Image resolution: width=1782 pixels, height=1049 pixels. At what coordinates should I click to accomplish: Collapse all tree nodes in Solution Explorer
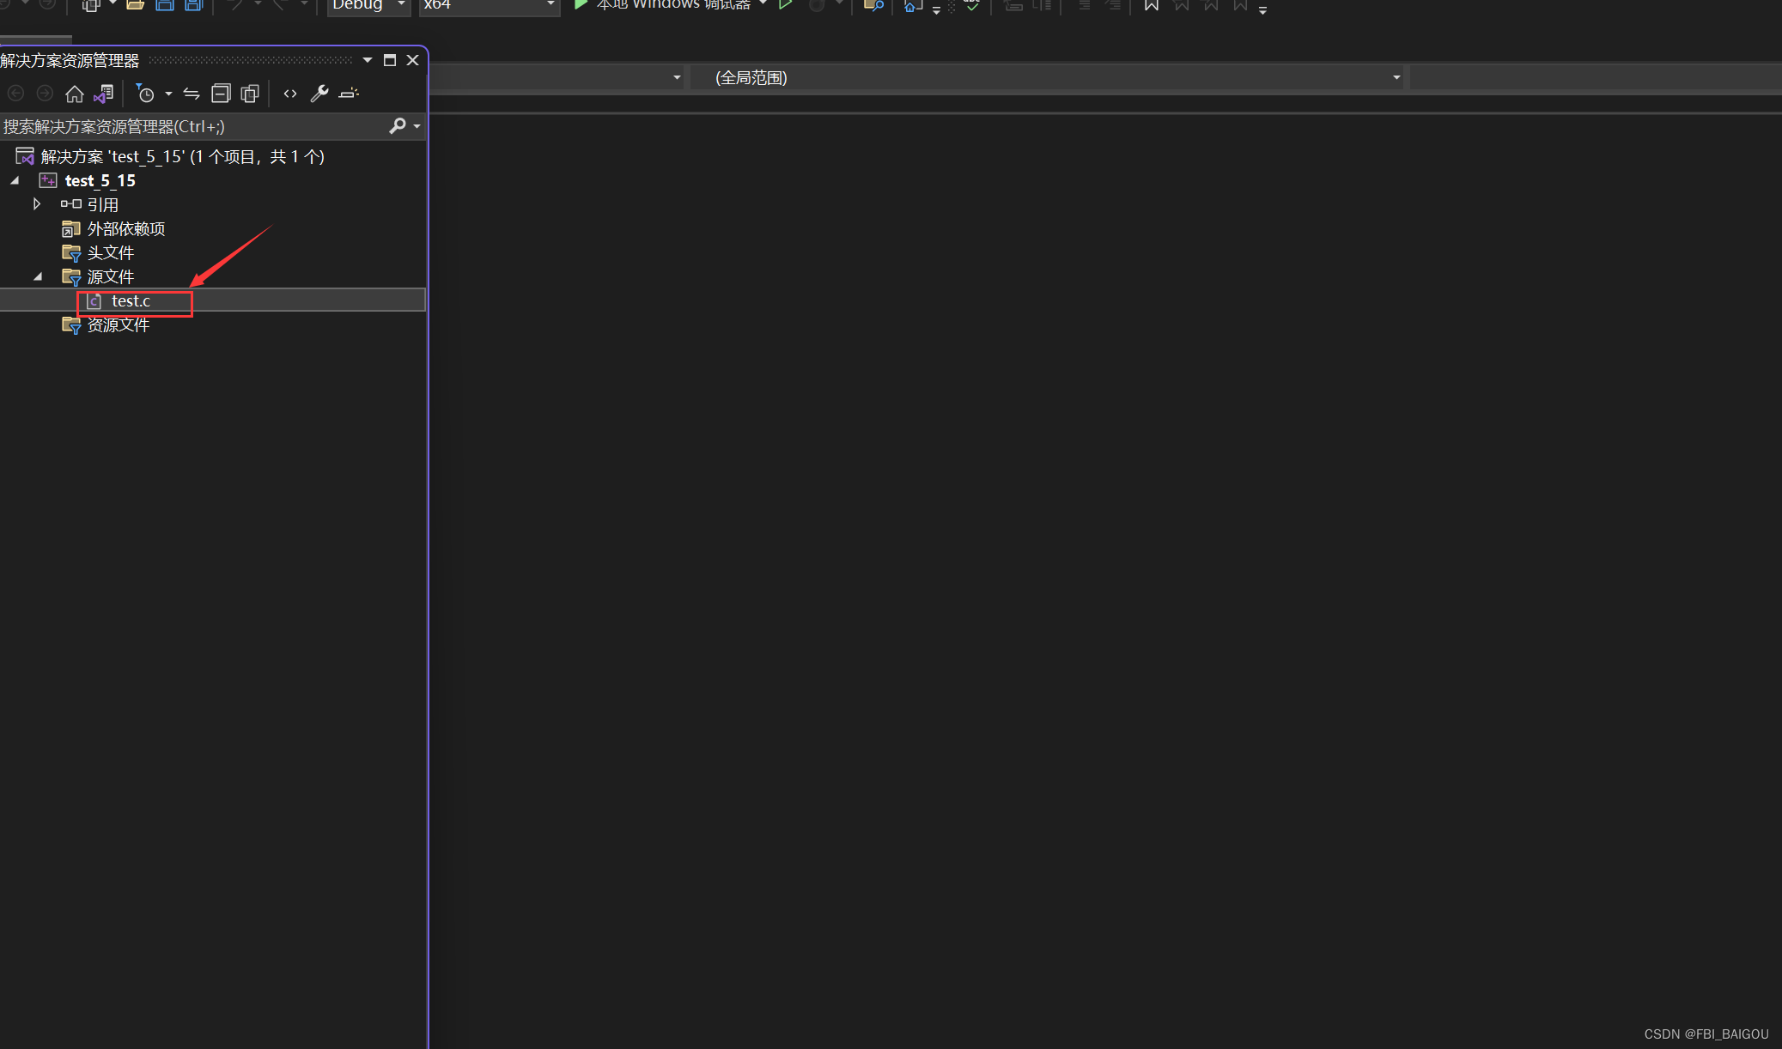(221, 94)
